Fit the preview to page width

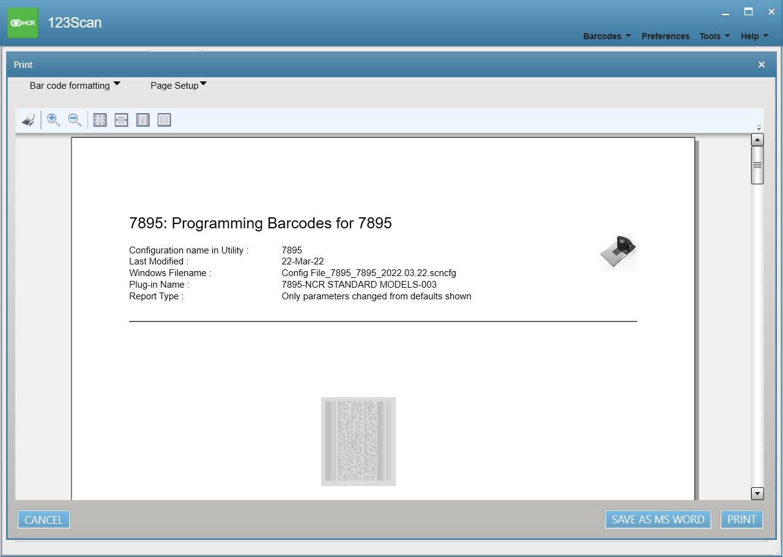click(122, 120)
